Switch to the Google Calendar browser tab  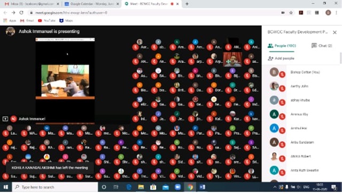(x=91, y=4)
